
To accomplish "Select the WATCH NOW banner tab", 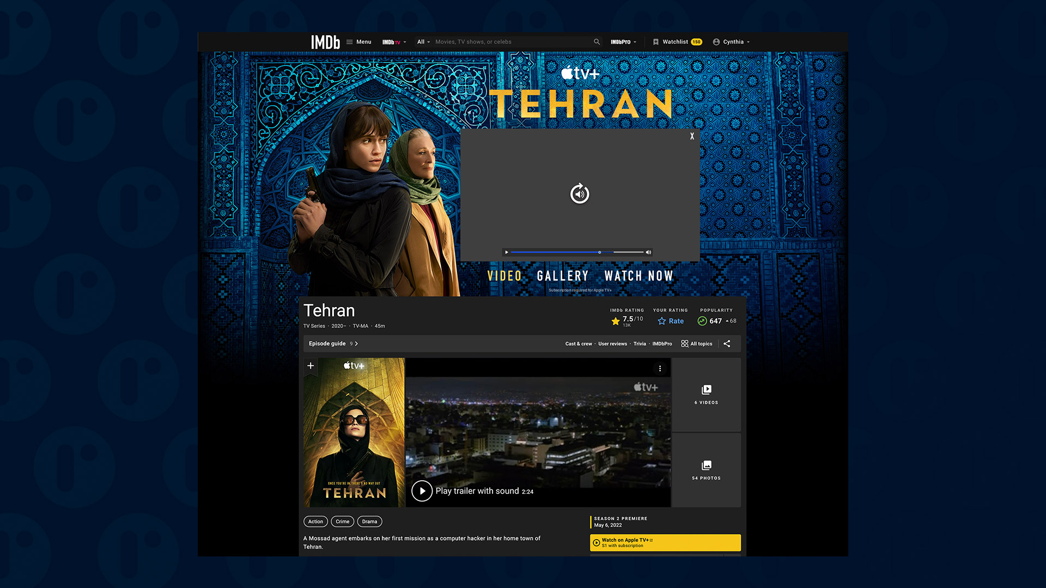I will click(x=639, y=276).
